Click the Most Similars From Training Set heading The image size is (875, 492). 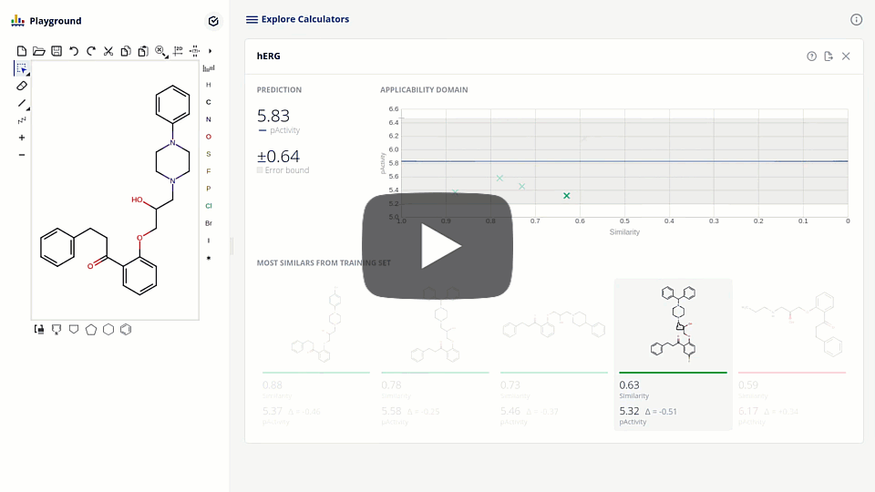tap(324, 262)
